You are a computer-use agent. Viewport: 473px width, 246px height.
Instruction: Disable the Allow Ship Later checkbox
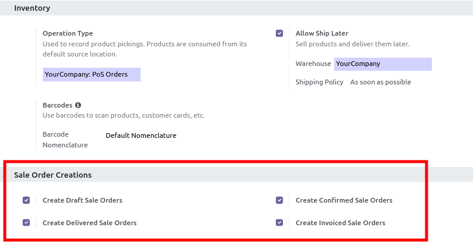279,33
